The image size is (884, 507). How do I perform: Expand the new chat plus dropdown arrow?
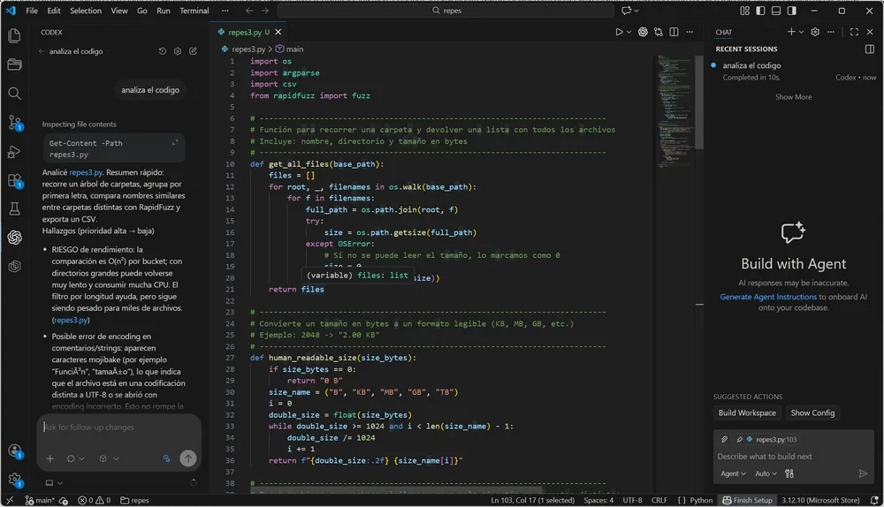(801, 32)
